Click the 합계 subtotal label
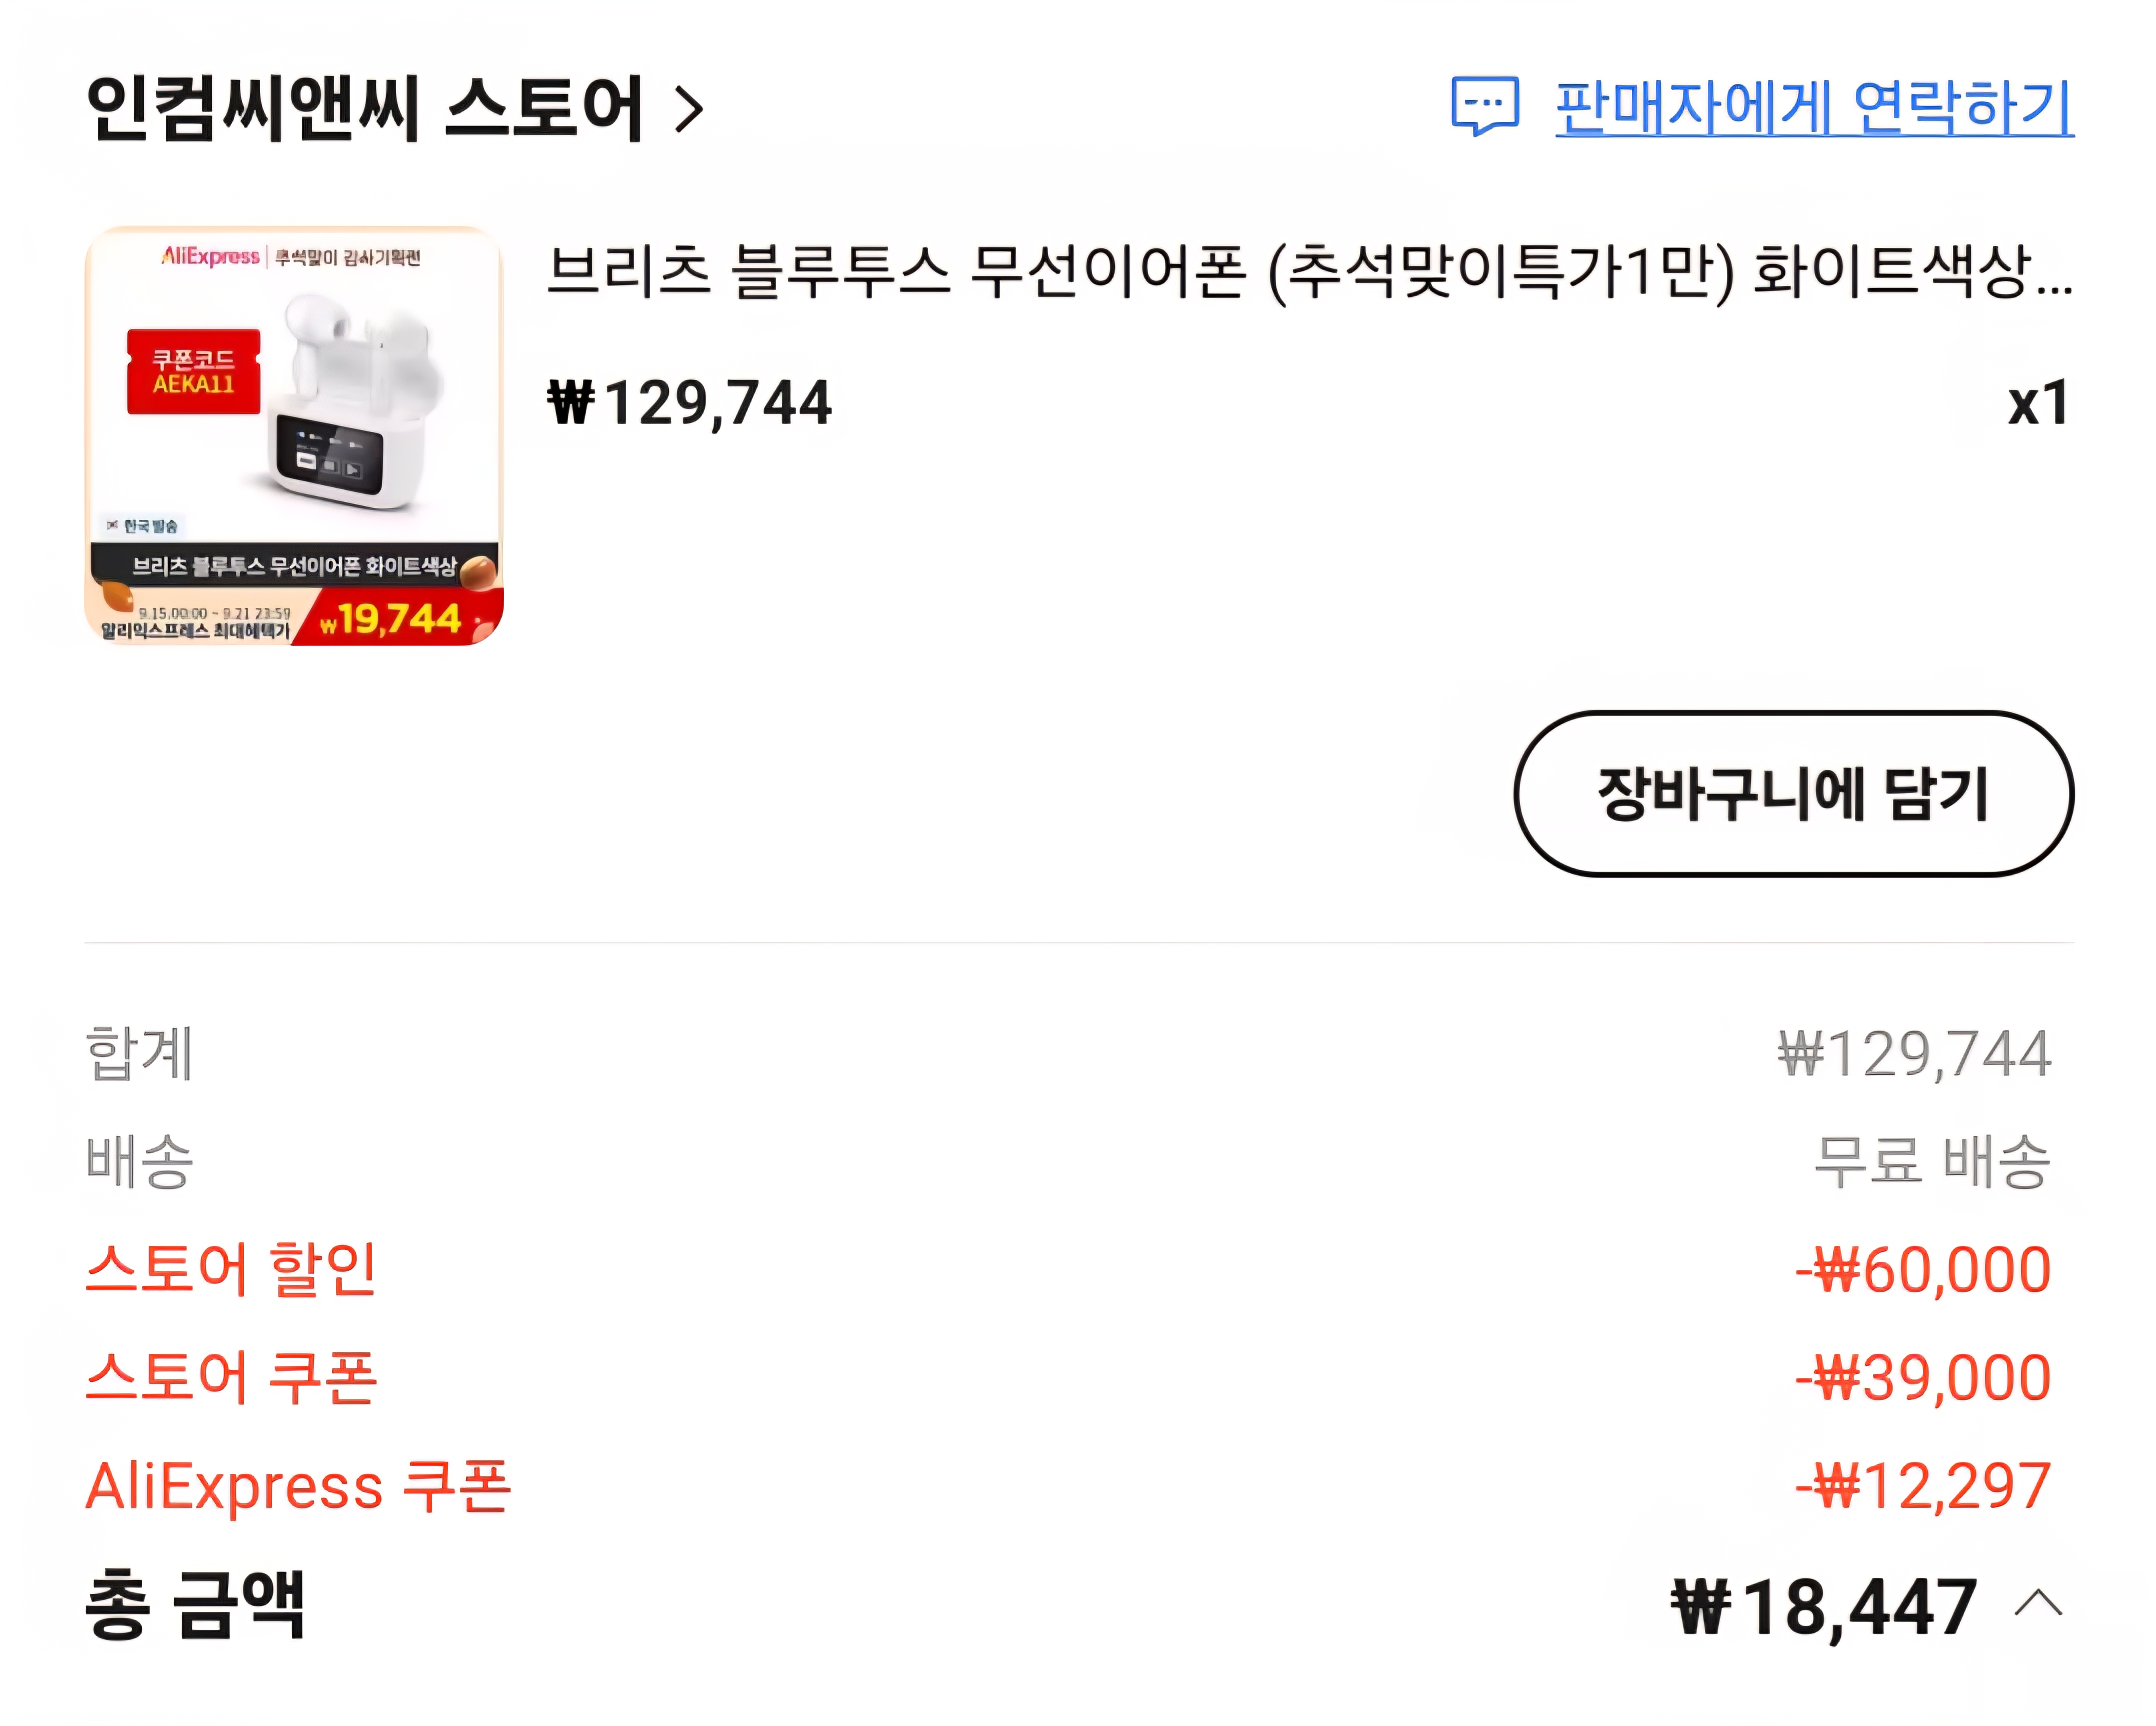2156x1726 pixels. 140,1053
